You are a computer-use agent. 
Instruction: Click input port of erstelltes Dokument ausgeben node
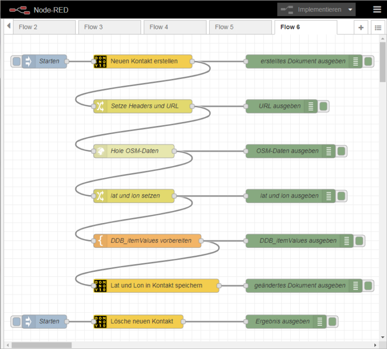(246, 62)
